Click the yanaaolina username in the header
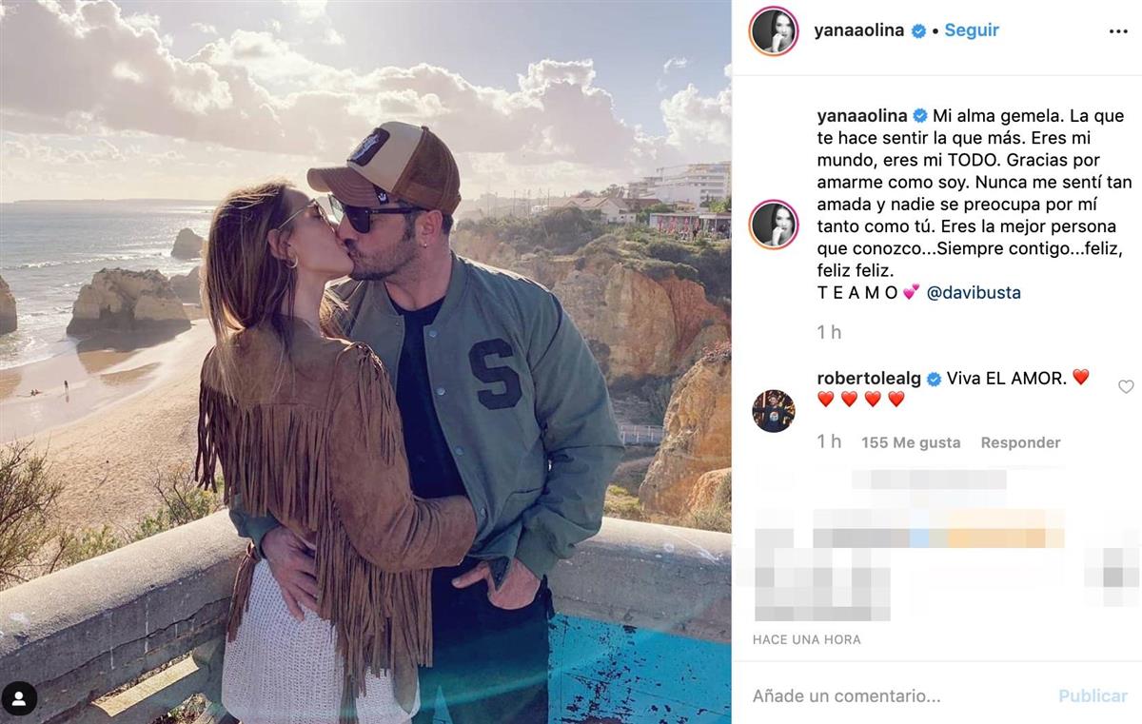The height and width of the screenshot is (724, 1142). click(x=860, y=30)
